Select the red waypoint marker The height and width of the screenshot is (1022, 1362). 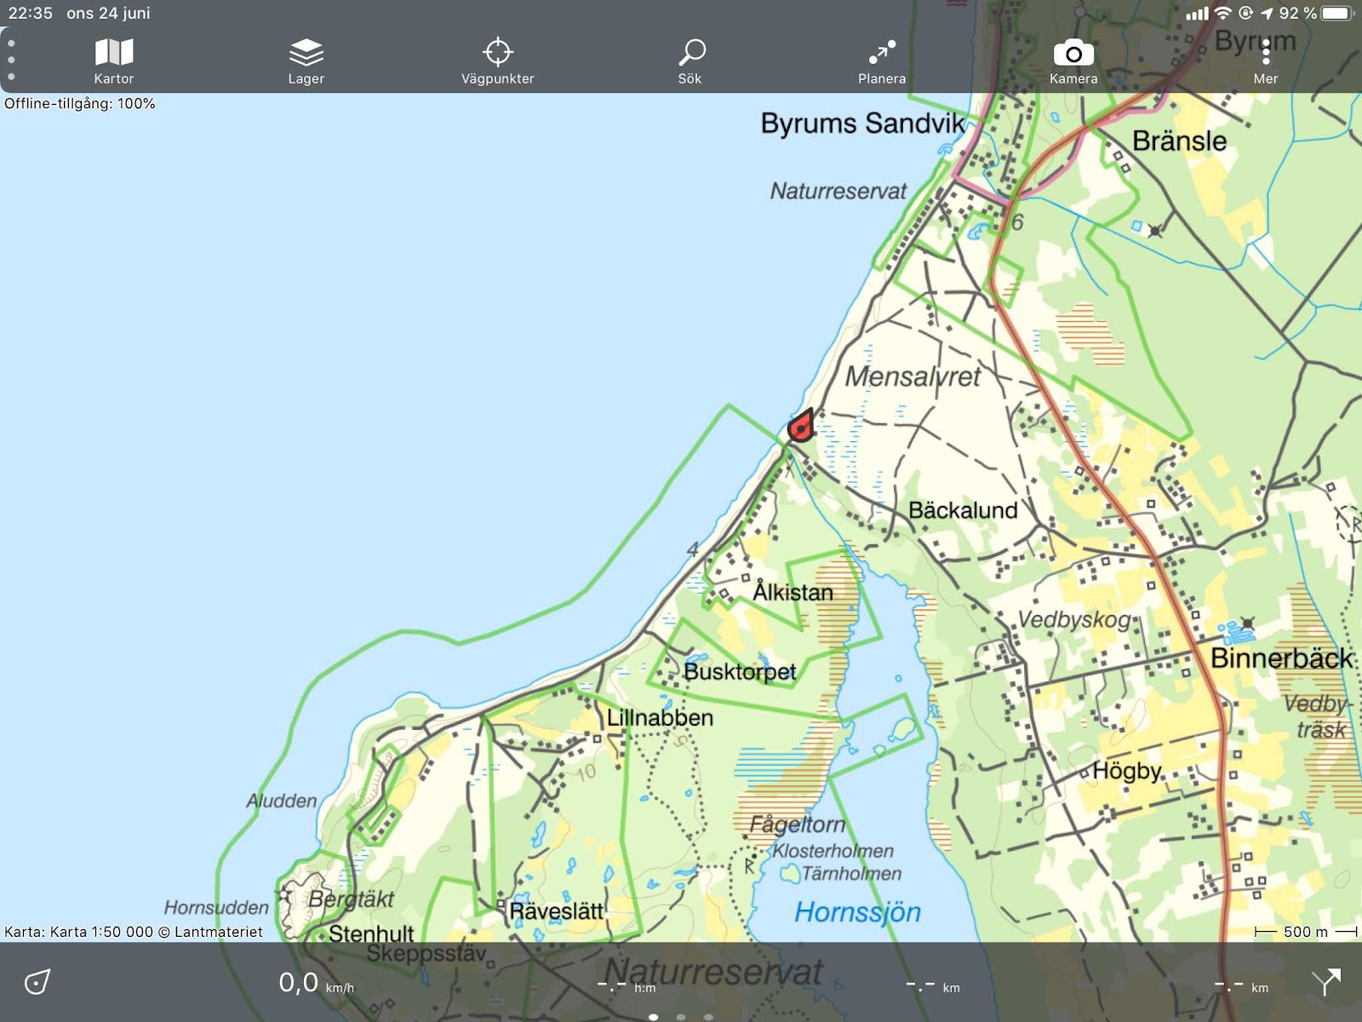tap(801, 425)
